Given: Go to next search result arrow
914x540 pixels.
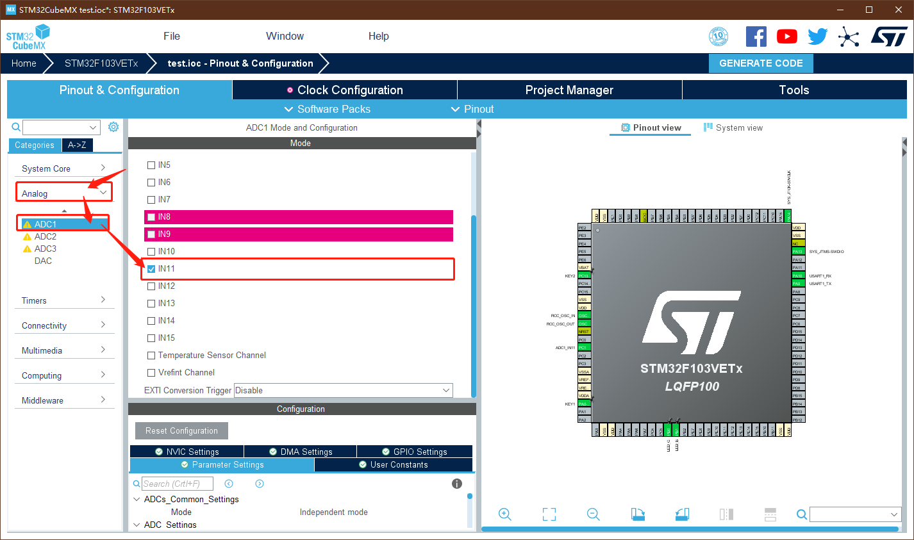Looking at the screenshot, I should (x=260, y=484).
